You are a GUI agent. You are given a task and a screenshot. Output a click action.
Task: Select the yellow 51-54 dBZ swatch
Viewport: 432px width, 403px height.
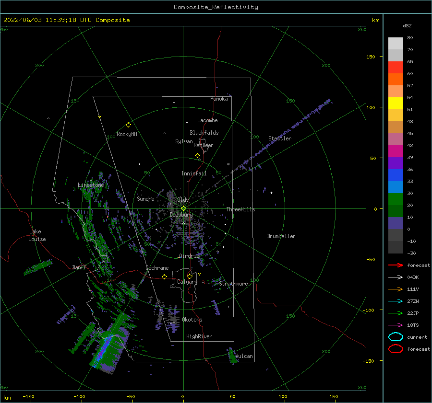(x=396, y=104)
